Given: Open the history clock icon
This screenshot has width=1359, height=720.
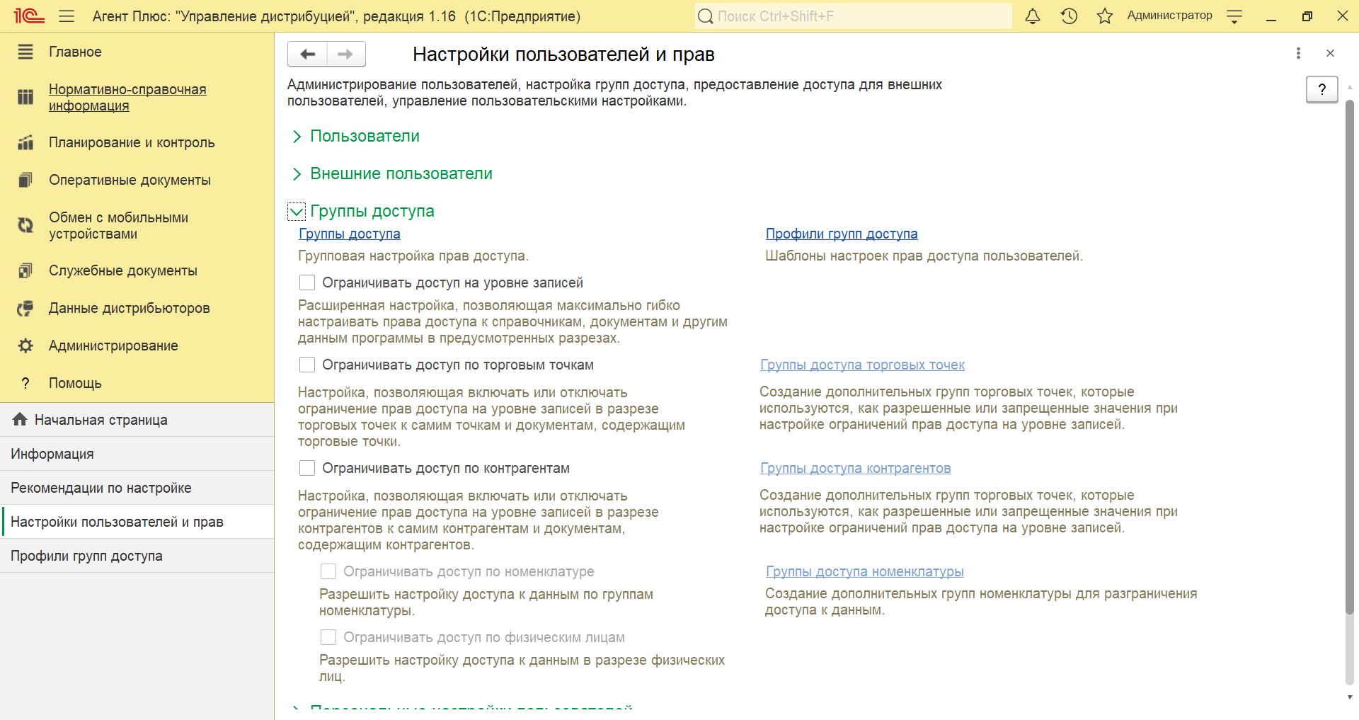Looking at the screenshot, I should 1069,16.
